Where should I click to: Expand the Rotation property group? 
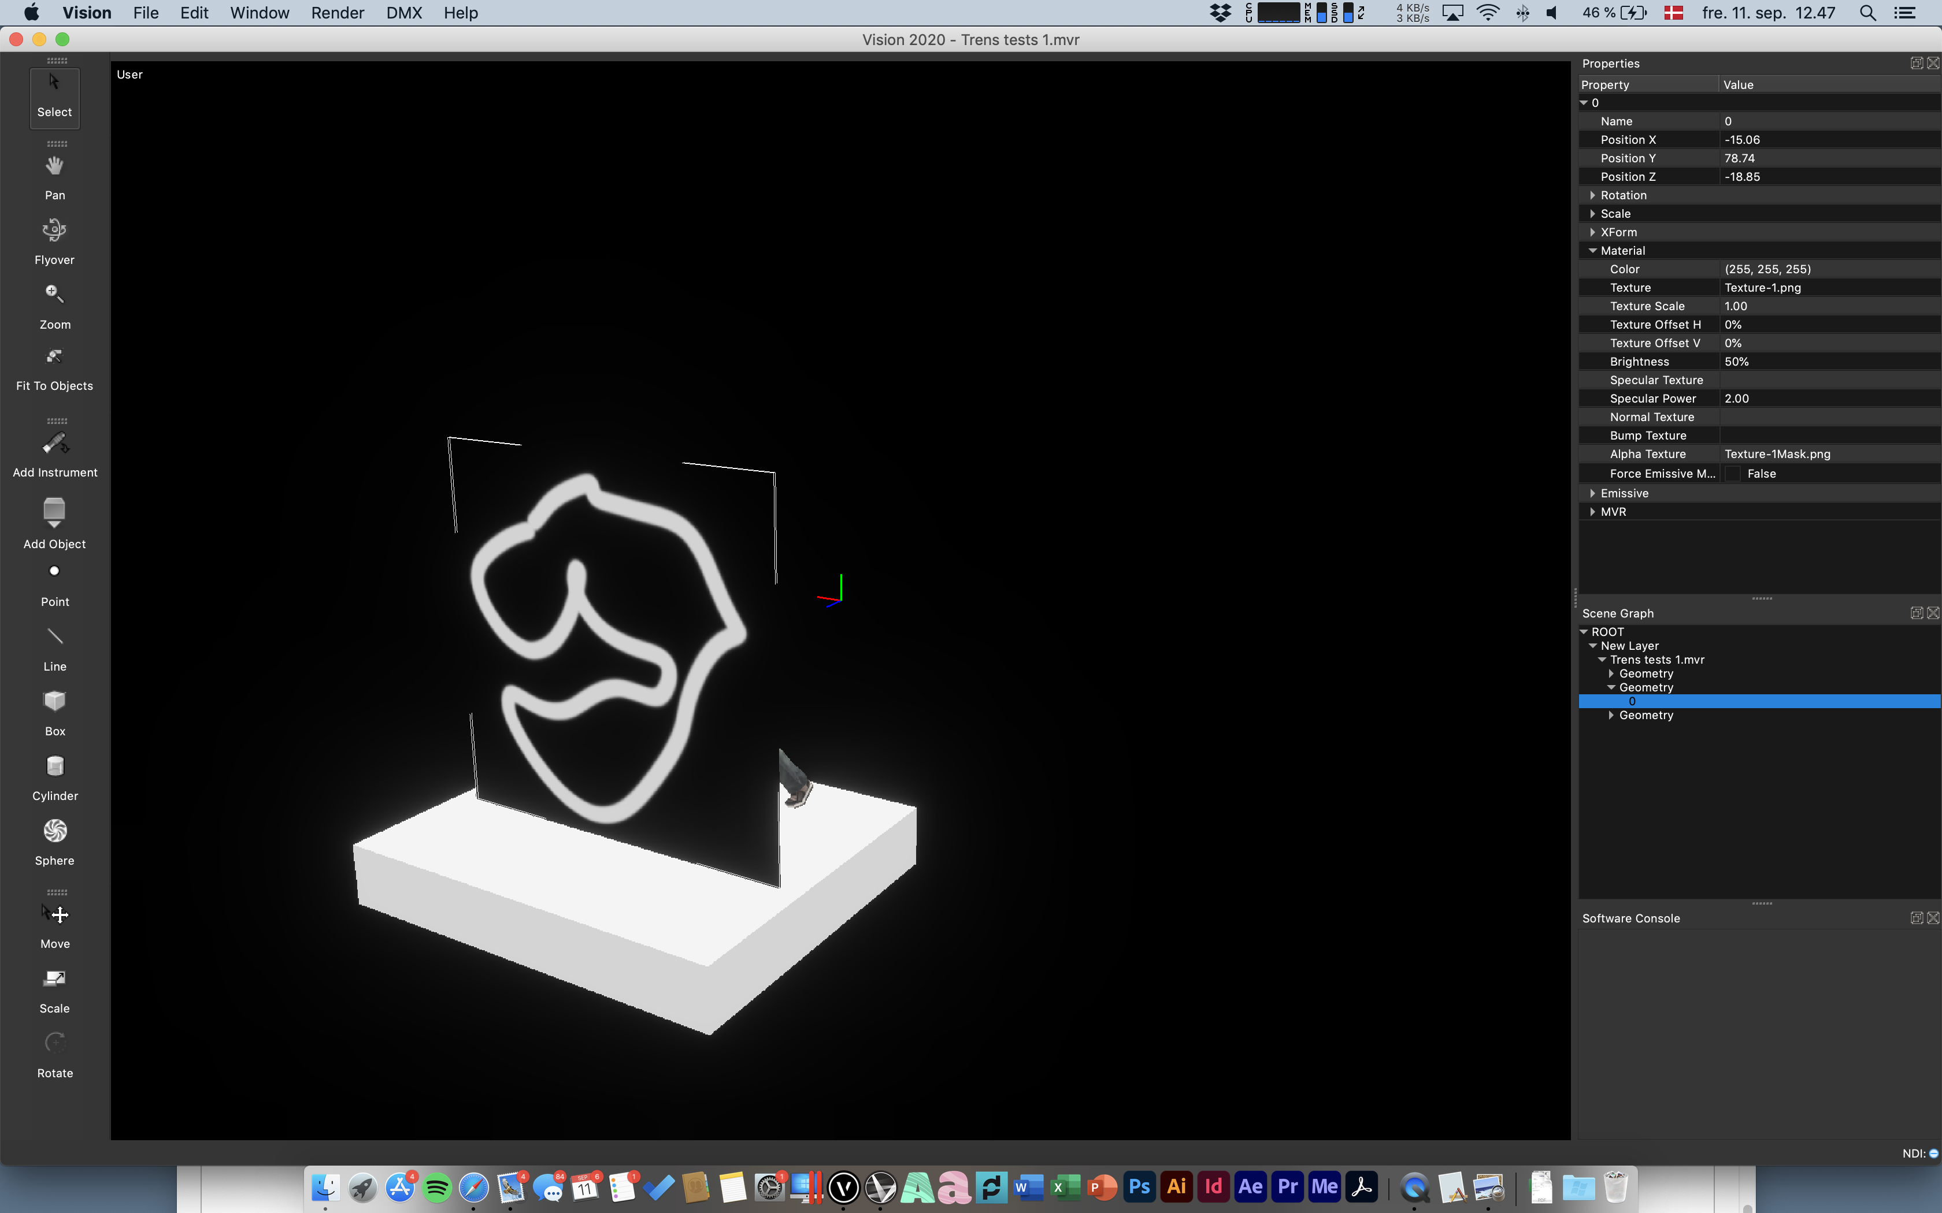(1592, 195)
